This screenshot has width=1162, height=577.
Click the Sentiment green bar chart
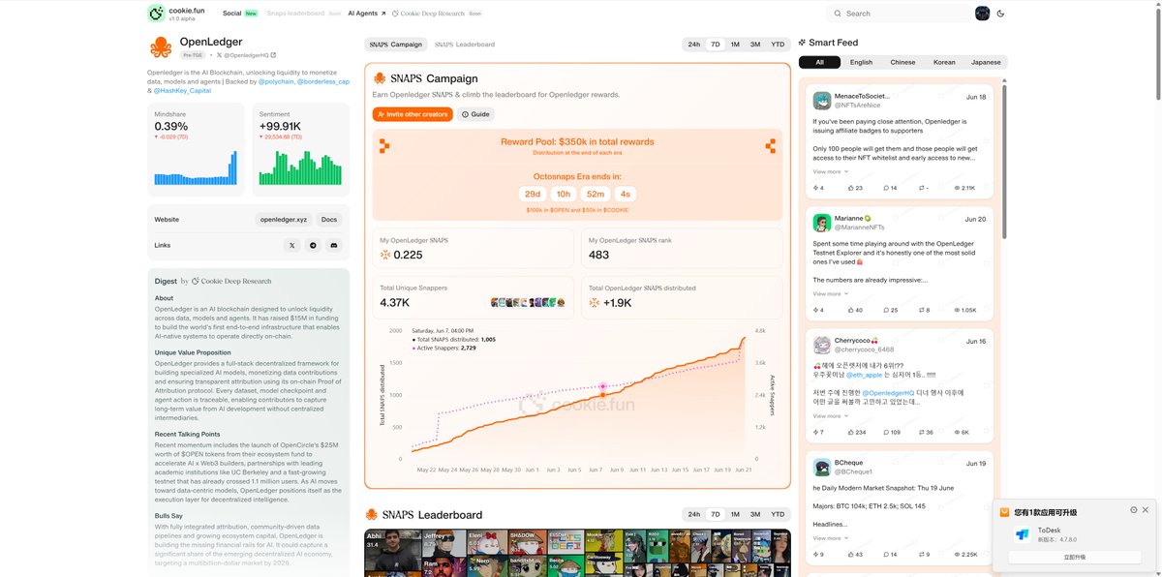point(299,167)
